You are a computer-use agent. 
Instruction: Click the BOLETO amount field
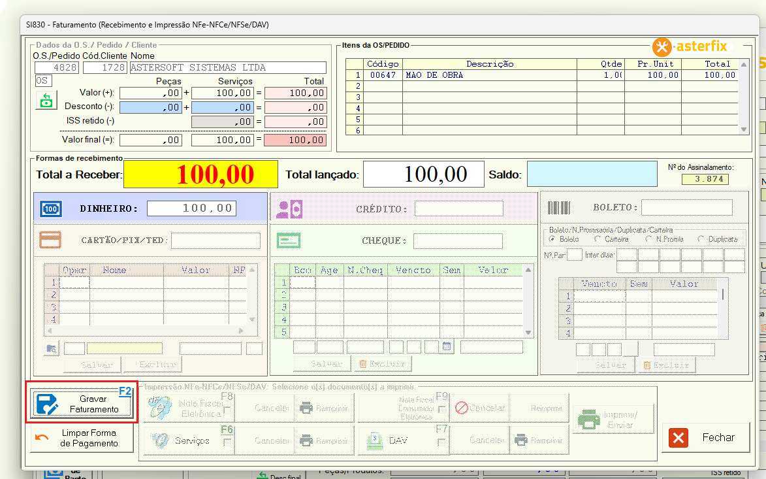click(687, 207)
